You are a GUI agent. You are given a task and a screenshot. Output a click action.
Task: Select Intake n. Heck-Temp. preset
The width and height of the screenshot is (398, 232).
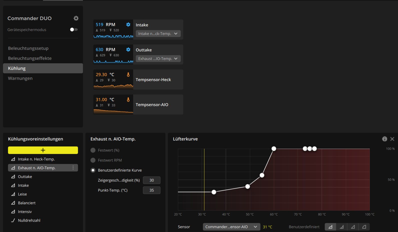pos(43,159)
